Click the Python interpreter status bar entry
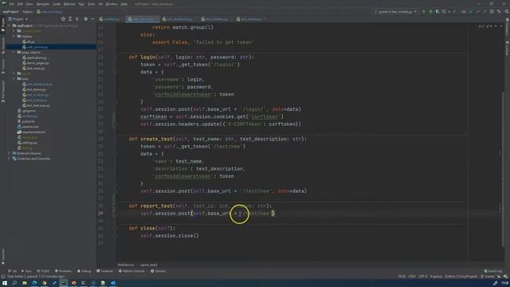The width and height of the screenshot is (510, 287). pyautogui.click(x=461, y=277)
